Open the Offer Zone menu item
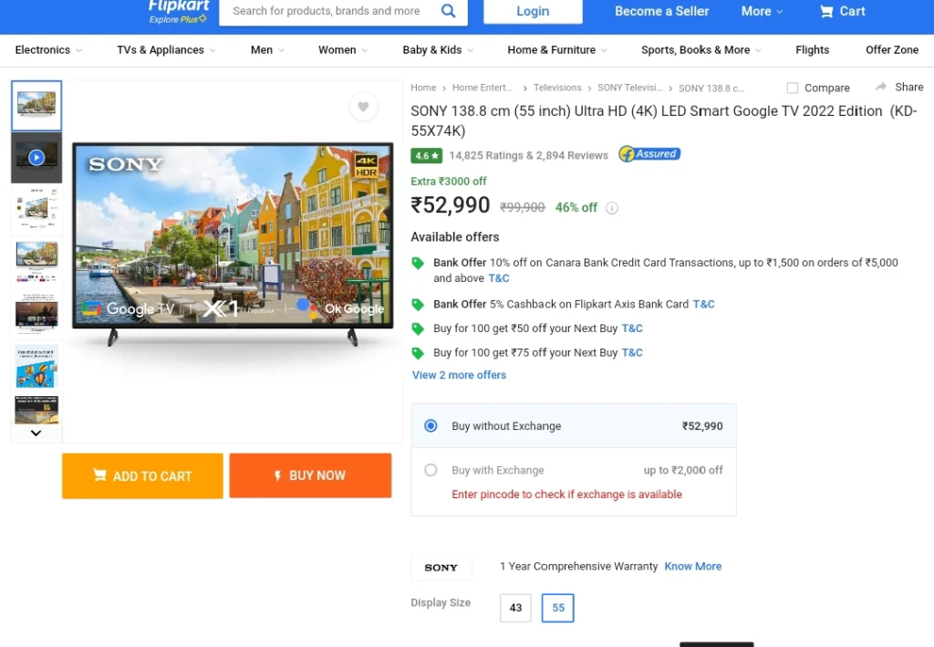This screenshot has height=647, width=934. [892, 50]
